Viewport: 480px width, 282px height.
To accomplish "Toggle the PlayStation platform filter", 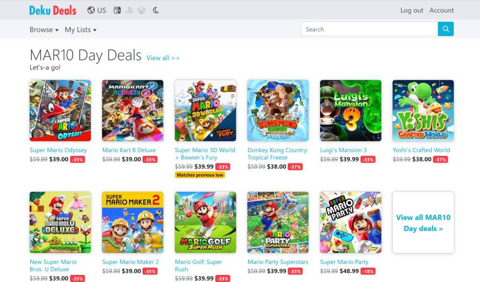I will point(129,10).
